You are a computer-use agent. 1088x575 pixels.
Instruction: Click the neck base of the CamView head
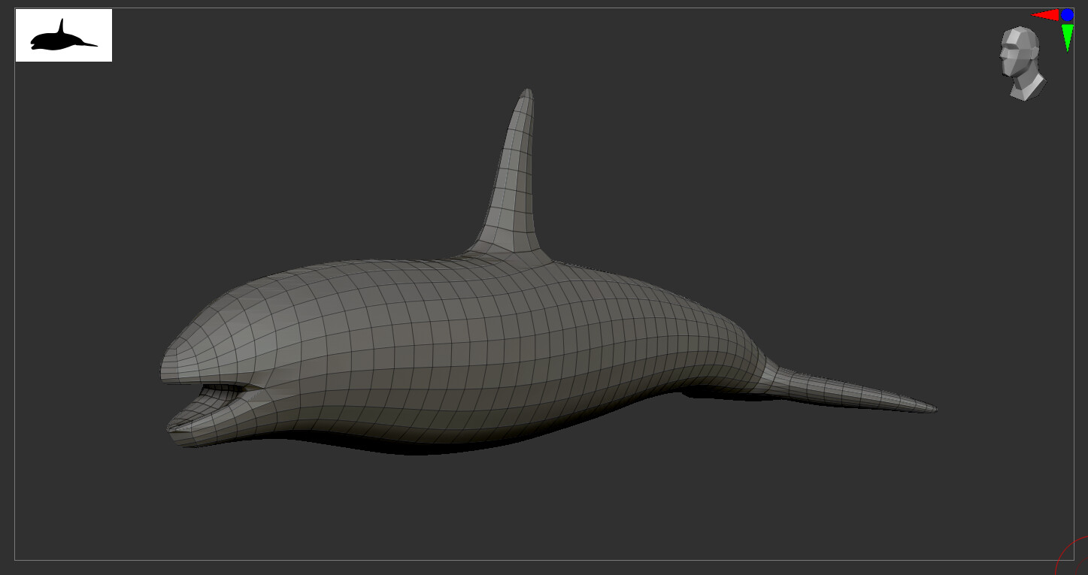point(1027,89)
